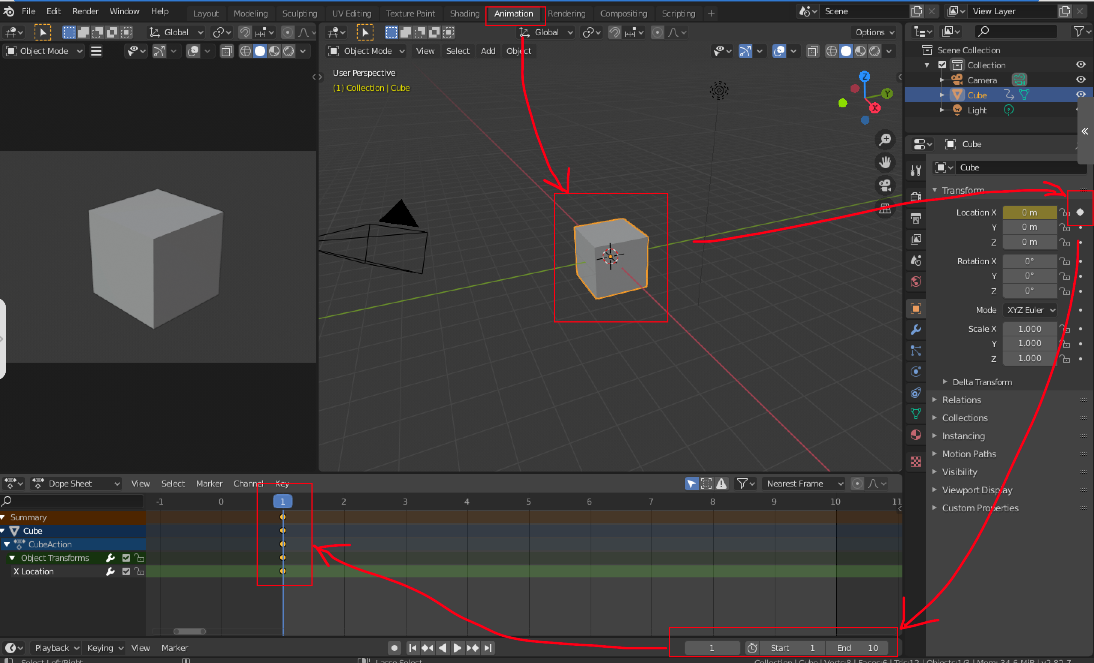1094x663 pixels.
Task: Open the Object Data green triangle icon
Action: tap(916, 414)
